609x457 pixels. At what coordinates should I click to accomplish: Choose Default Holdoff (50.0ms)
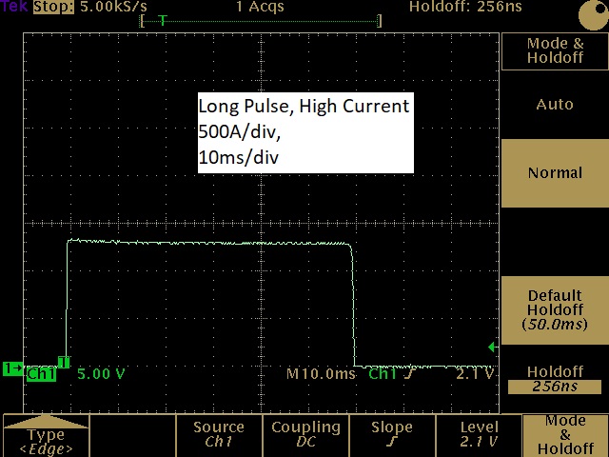[555, 310]
